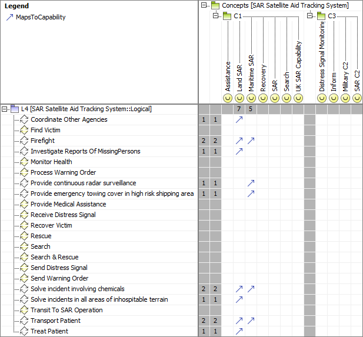The height and width of the screenshot is (337, 363).
Task: Select the Military C2 capability column icon
Action: (x=345, y=98)
